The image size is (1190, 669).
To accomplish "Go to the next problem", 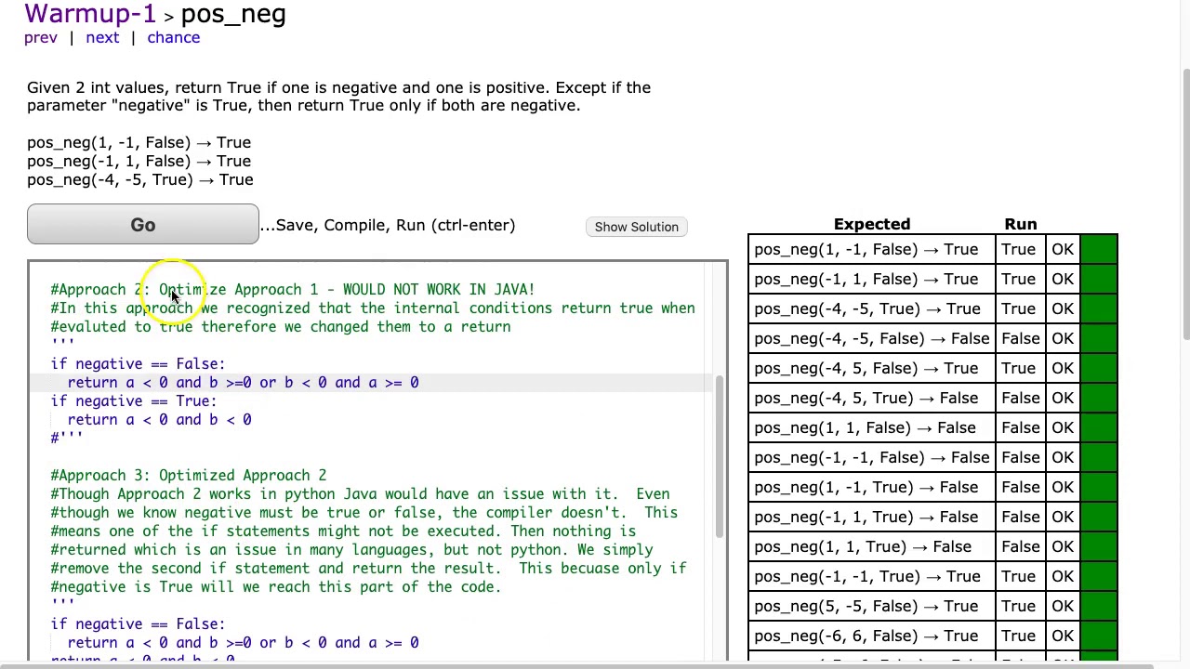I will (x=102, y=38).
